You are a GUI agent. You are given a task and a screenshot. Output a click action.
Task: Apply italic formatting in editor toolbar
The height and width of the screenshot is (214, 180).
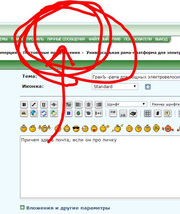tap(34, 104)
